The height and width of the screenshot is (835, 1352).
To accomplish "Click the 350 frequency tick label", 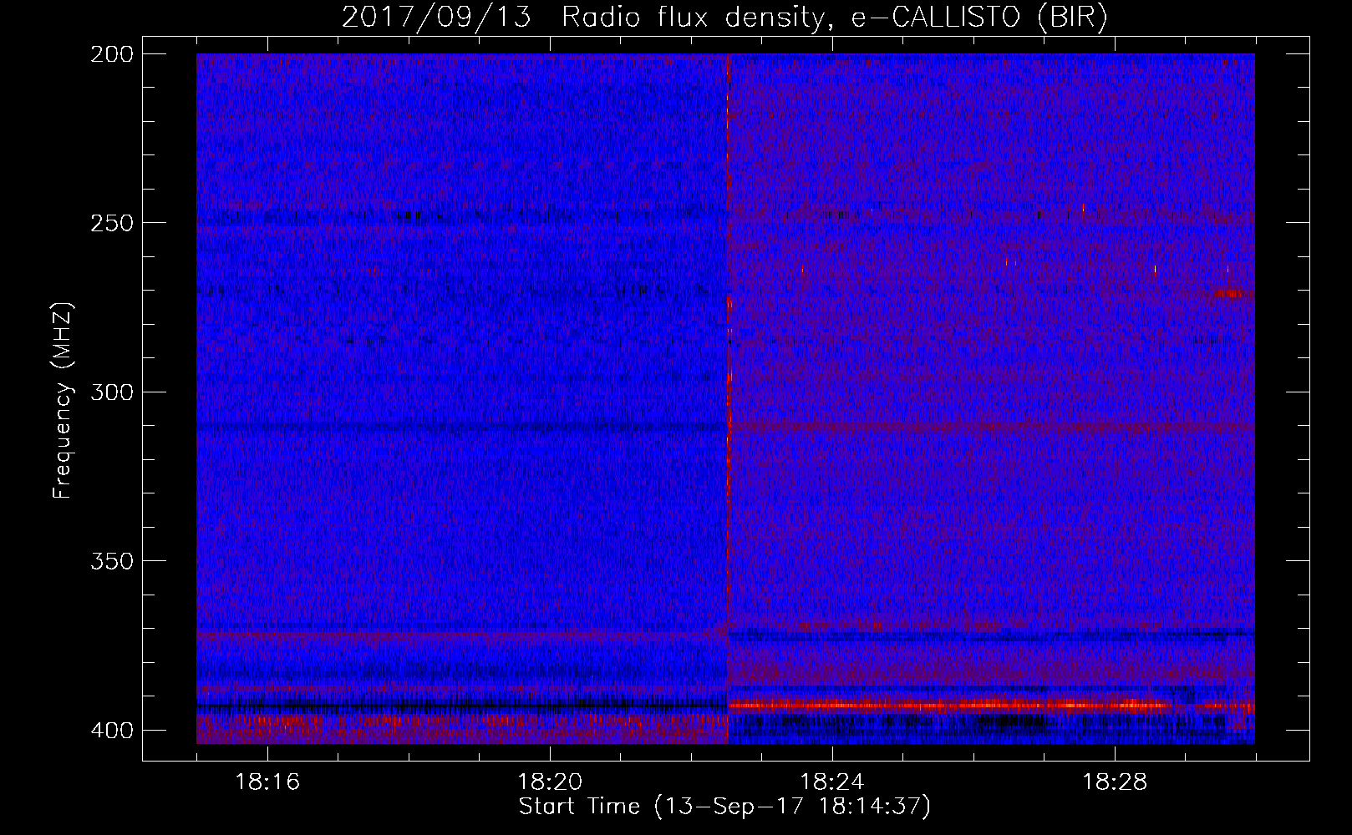I will tap(111, 561).
